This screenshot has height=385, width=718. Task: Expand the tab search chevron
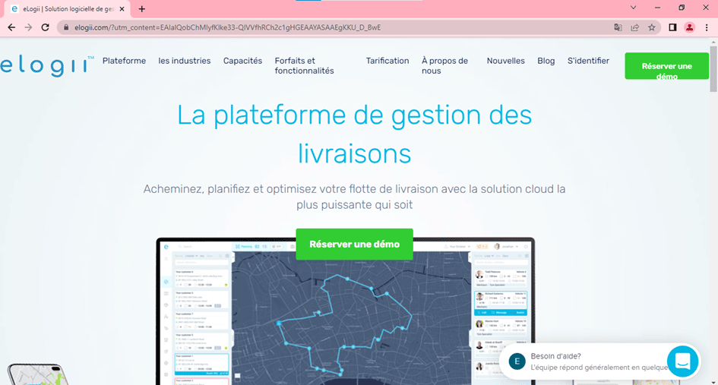click(634, 8)
